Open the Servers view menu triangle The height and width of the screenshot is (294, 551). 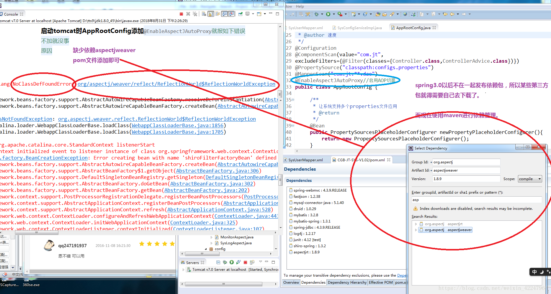pos(261,262)
